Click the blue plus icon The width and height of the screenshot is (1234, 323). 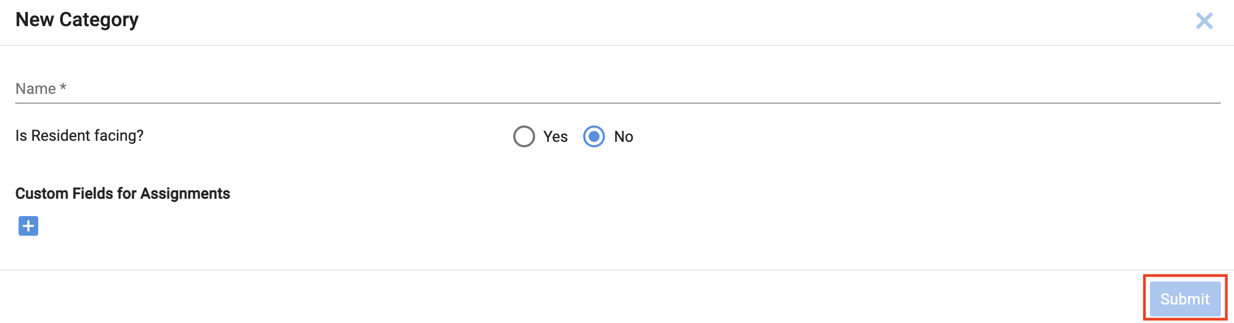[28, 226]
